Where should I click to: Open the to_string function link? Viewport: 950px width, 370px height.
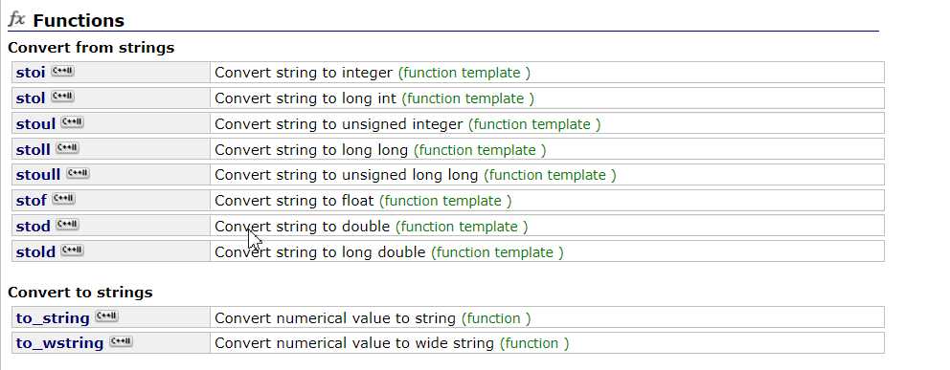point(53,318)
